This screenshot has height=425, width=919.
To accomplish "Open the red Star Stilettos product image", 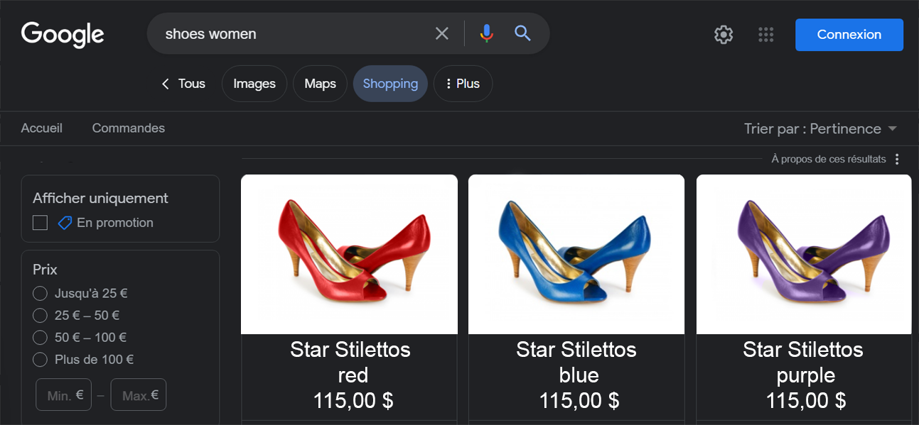I will [x=349, y=254].
